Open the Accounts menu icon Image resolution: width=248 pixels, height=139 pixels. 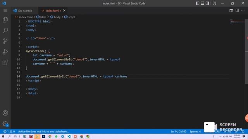coord(5,113)
